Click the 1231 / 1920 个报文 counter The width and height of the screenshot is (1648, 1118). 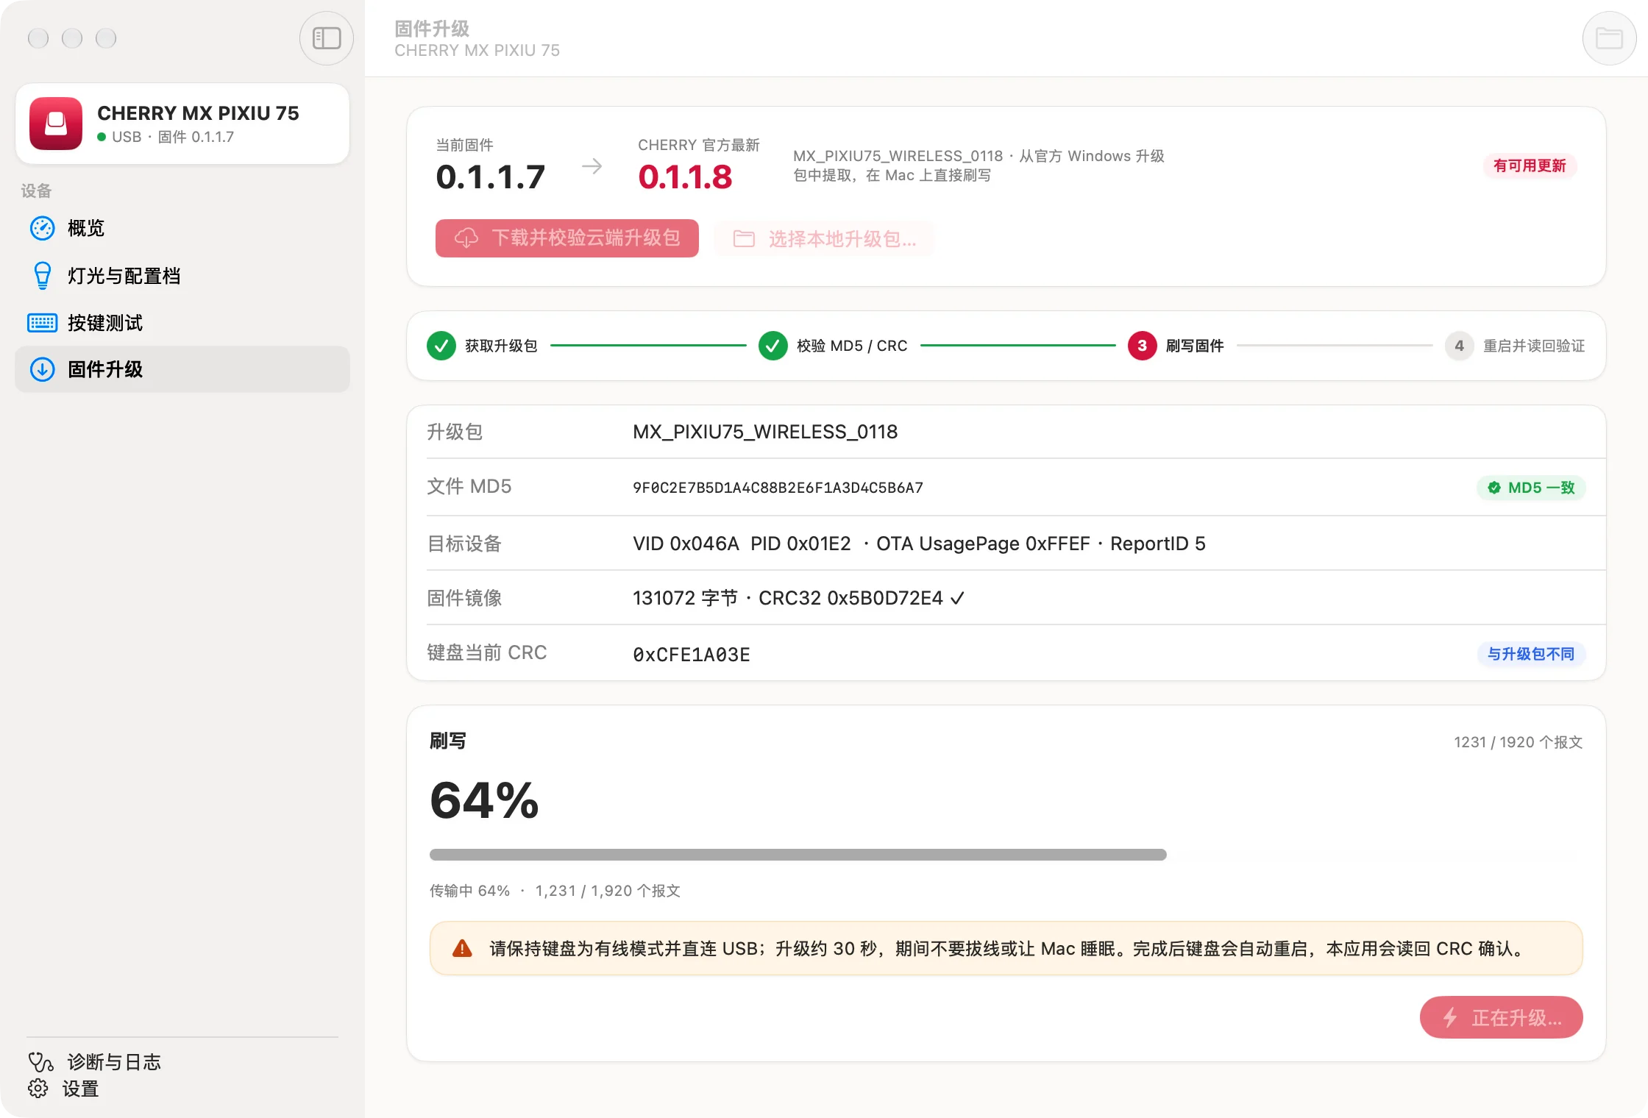[1518, 742]
